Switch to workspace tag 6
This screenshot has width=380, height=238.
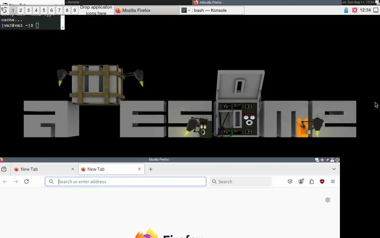click(x=51, y=10)
